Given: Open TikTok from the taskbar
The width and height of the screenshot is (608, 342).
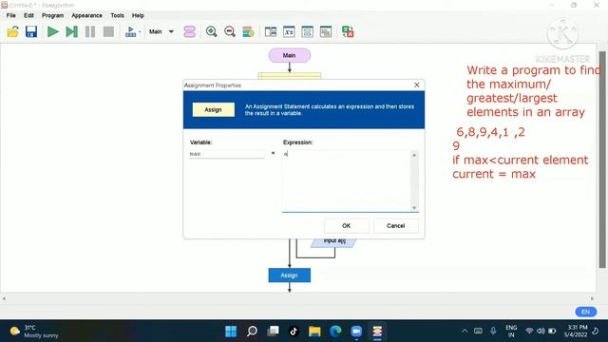Looking at the screenshot, I should pyautogui.click(x=294, y=332).
